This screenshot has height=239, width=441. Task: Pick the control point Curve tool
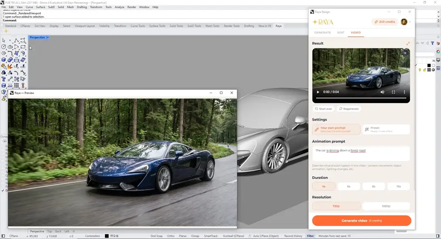23,40
